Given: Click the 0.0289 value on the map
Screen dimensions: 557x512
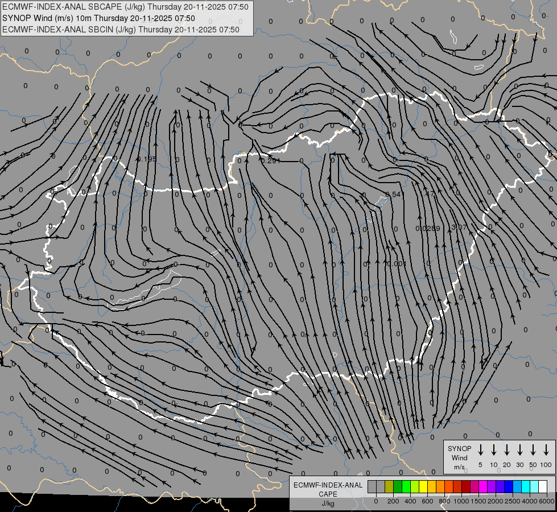Looking at the screenshot, I should click(x=429, y=229).
